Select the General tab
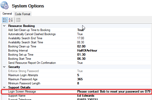Screen dimensions: 152x100 click(7, 14)
